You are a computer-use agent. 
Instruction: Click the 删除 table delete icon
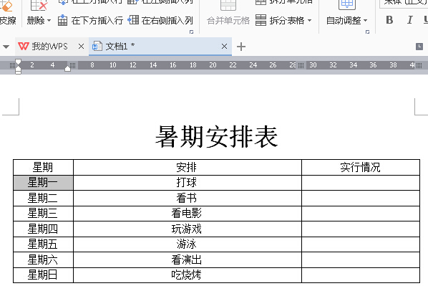(39, 6)
